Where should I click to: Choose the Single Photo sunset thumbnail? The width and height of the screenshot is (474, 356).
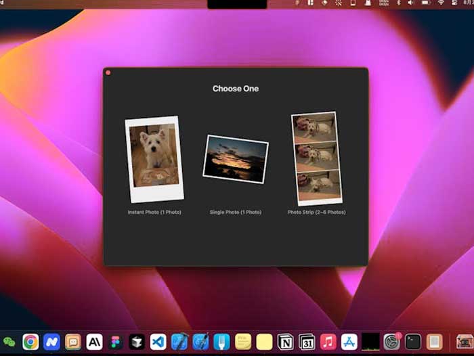(236, 159)
